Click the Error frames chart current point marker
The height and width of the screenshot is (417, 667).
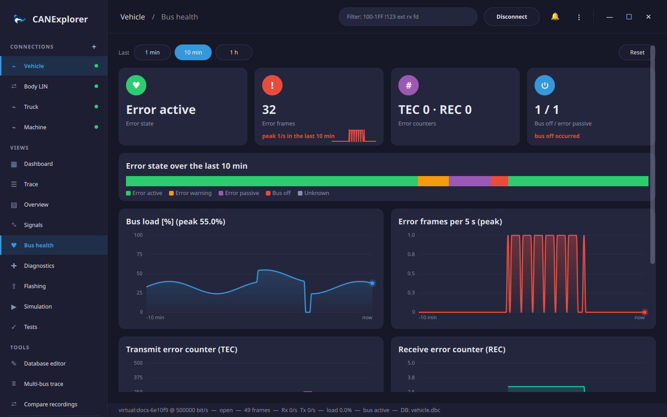point(645,312)
